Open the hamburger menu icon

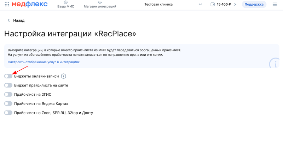click(275, 4)
